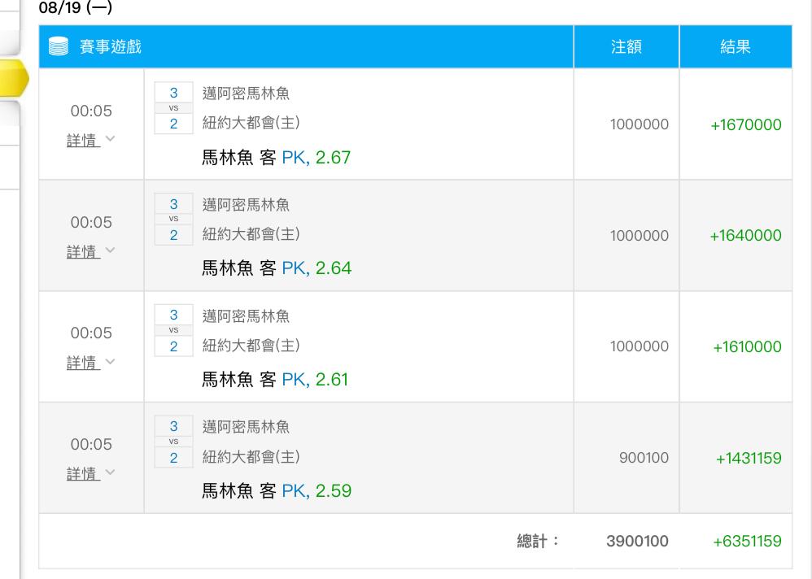This screenshot has width=812, height=579.
Task: Click the PK, 2.59 odds text
Action: click(317, 490)
